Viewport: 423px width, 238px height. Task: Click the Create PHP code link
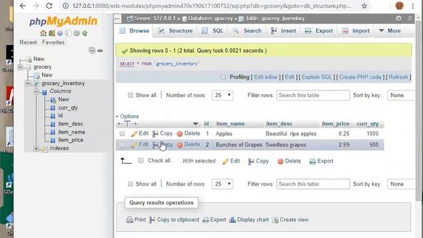(x=360, y=77)
